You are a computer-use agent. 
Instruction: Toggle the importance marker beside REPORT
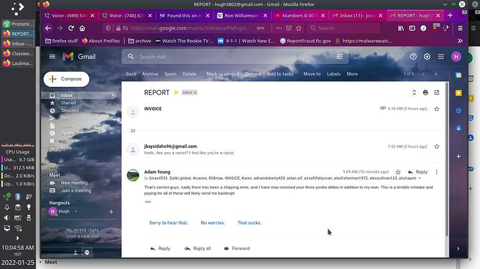point(176,92)
